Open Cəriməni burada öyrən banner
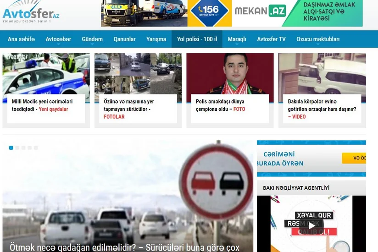 pos(311,159)
